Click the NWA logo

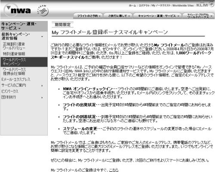click(x=17, y=10)
